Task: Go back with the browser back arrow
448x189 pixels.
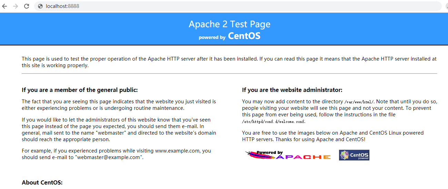Action: (x=4, y=6)
